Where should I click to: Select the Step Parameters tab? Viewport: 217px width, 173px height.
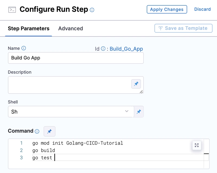[x=28, y=28]
